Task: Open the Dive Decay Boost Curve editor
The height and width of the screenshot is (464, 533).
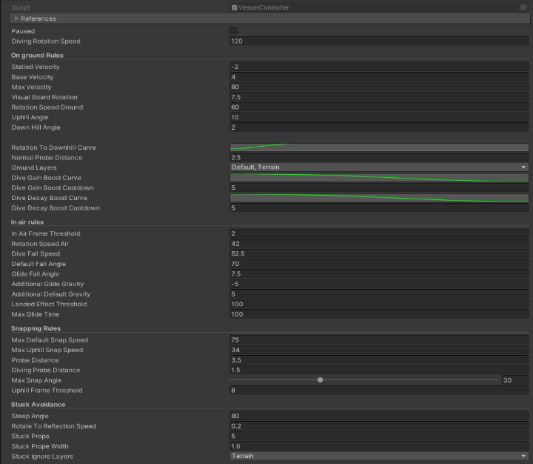Action: coord(378,198)
